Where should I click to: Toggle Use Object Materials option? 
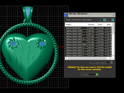pos(101,63)
